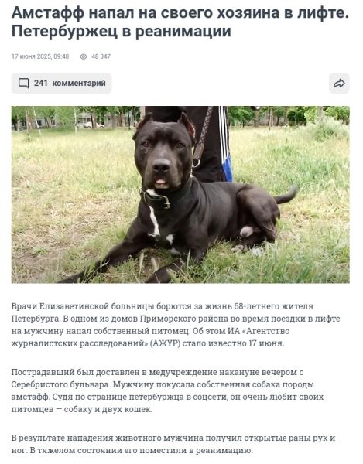The width and height of the screenshot is (363, 464).
Task: Click the word амстафф in second paragraph
Action: click(30, 397)
